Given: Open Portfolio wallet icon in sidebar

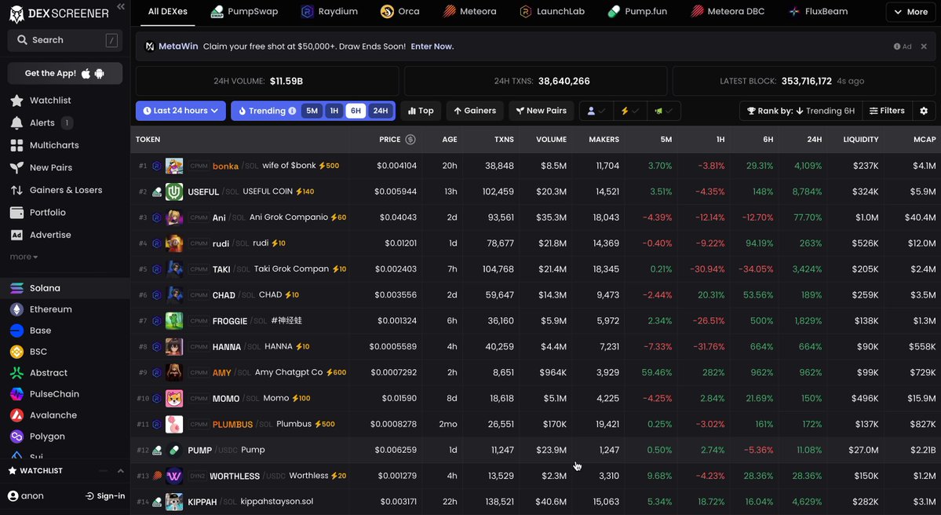Looking at the screenshot, I should click(x=16, y=213).
